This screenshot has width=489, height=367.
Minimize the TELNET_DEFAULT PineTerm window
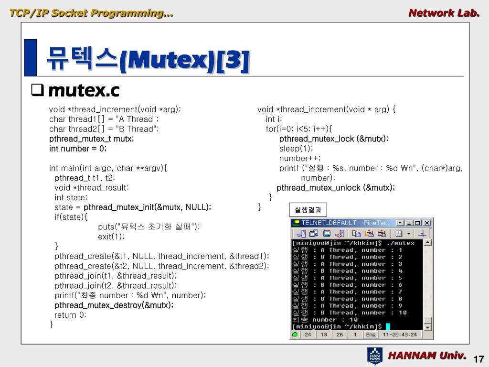click(x=409, y=223)
